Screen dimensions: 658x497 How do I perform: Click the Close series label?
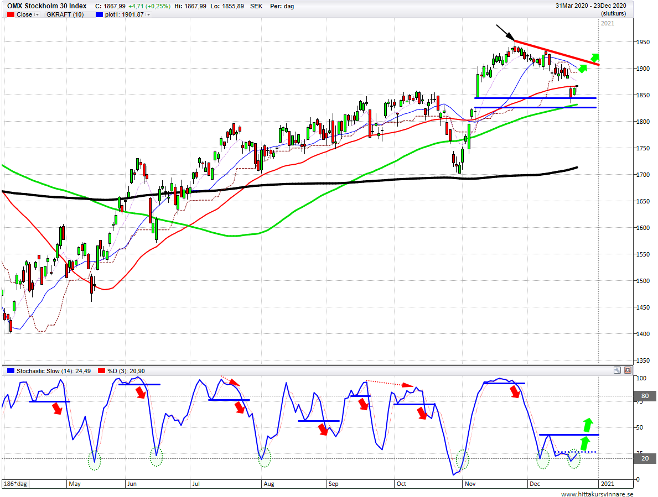(24, 15)
